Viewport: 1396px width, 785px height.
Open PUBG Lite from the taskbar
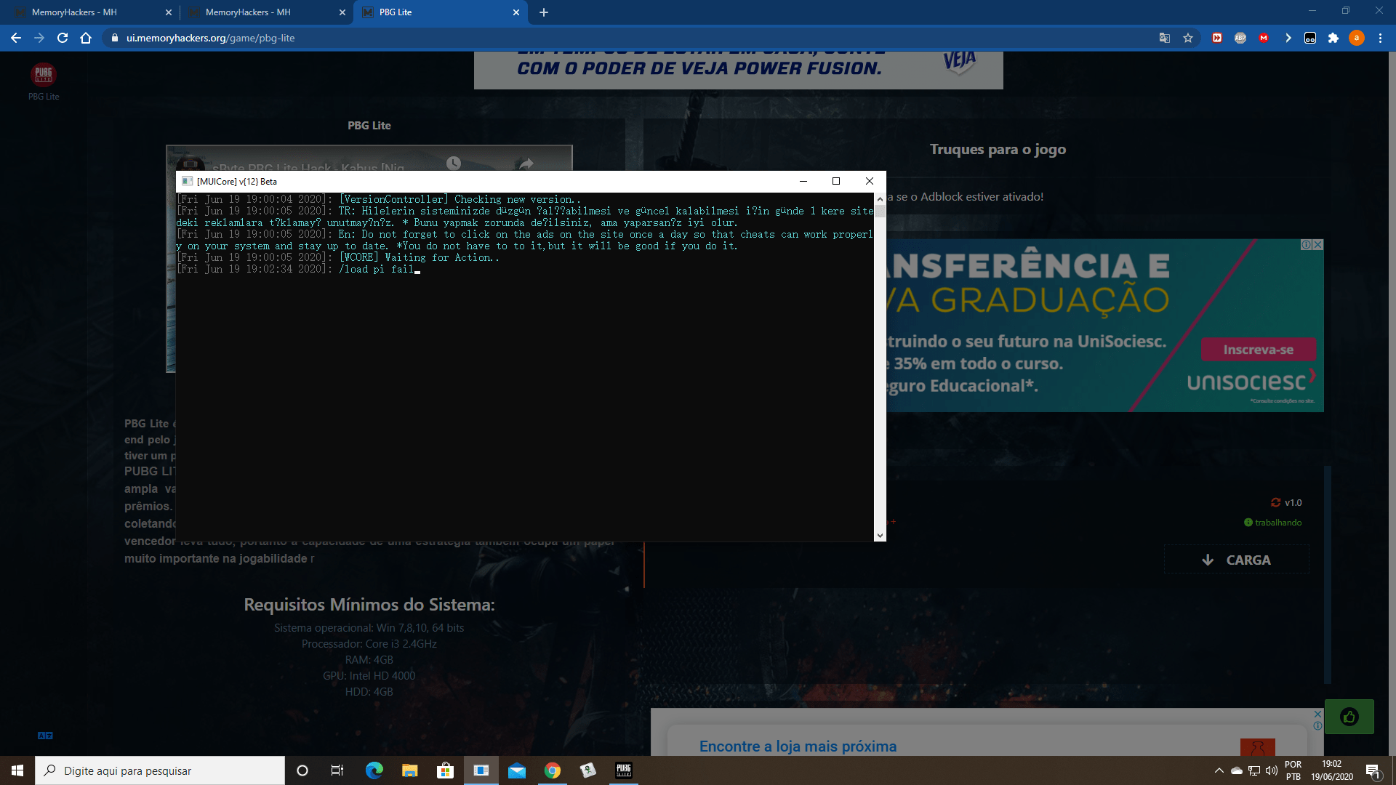[x=624, y=770]
